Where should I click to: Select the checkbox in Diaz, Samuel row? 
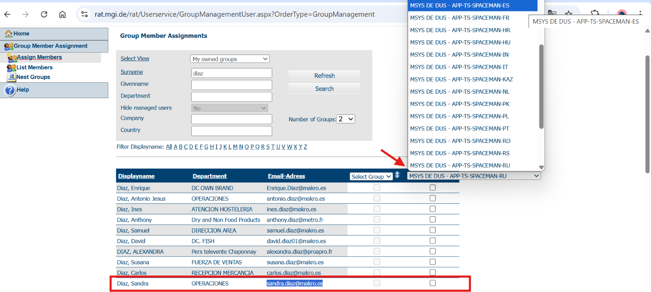tap(433, 230)
